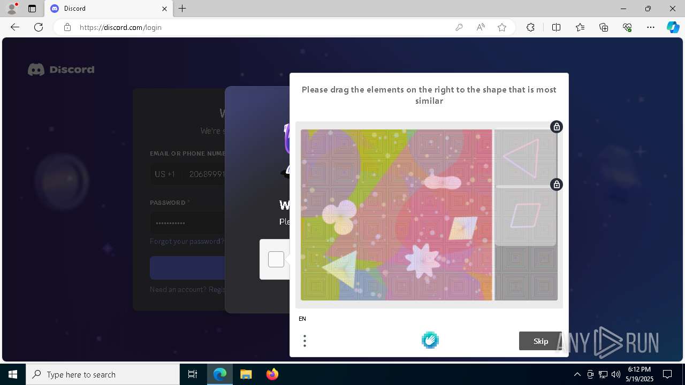Click the lock icon beside the parallelogram piece
685x385 pixels.
point(557,184)
